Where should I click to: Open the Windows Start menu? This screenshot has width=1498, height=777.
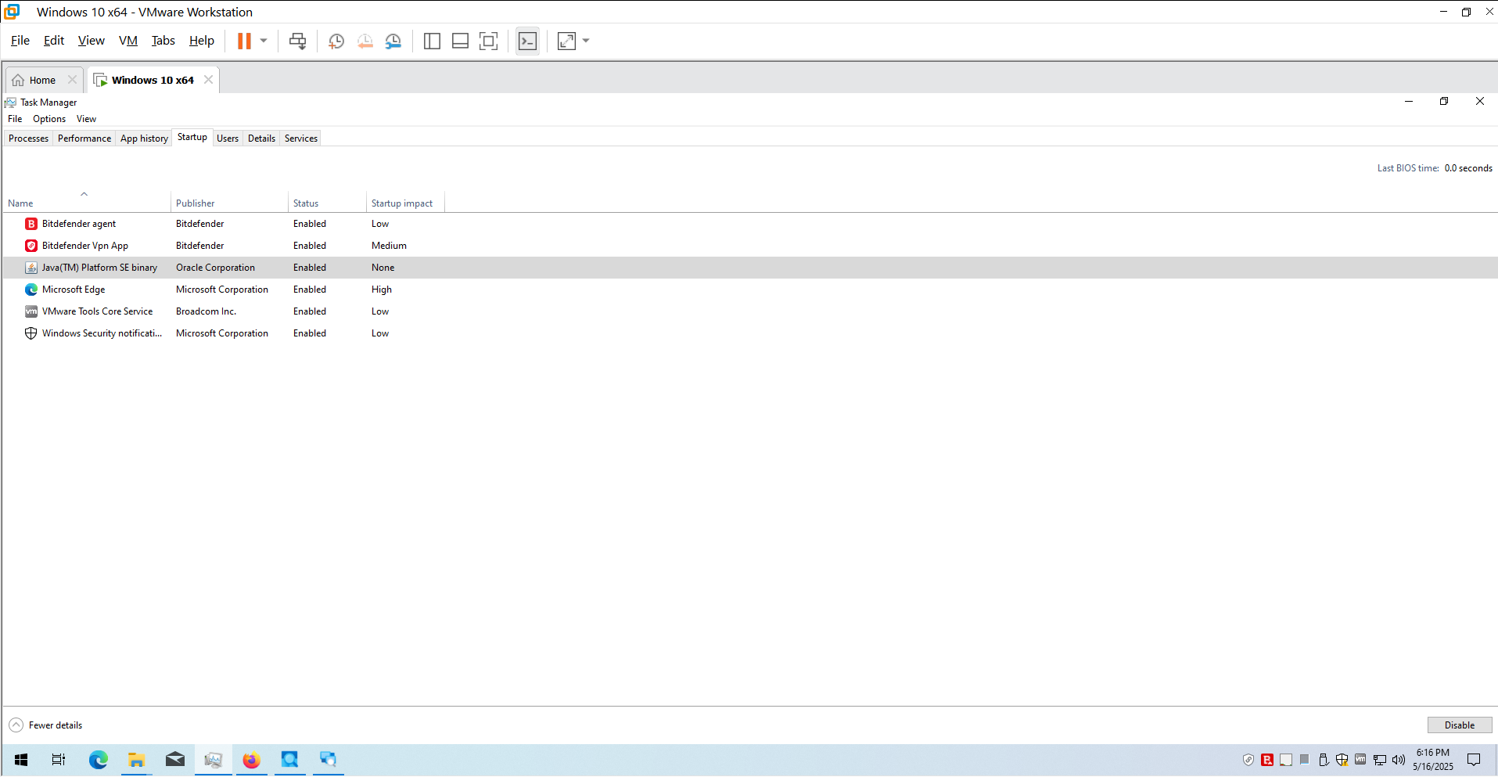tap(21, 760)
